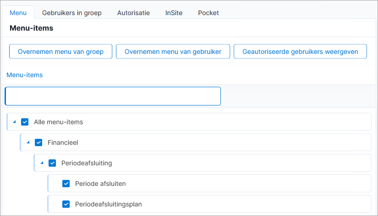378x216 pixels.
Task: Focus the menu-items search field
Action: pos(113,96)
